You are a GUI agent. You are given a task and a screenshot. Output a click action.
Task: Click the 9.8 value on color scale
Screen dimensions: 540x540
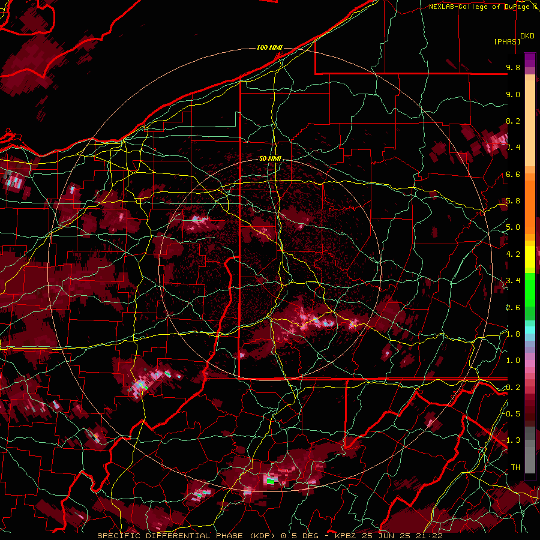click(513, 67)
